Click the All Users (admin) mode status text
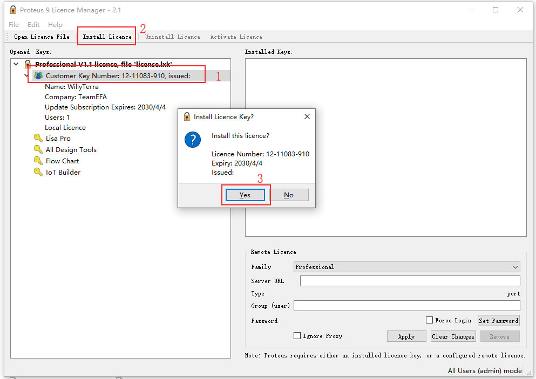This screenshot has width=536, height=379. pos(485,370)
